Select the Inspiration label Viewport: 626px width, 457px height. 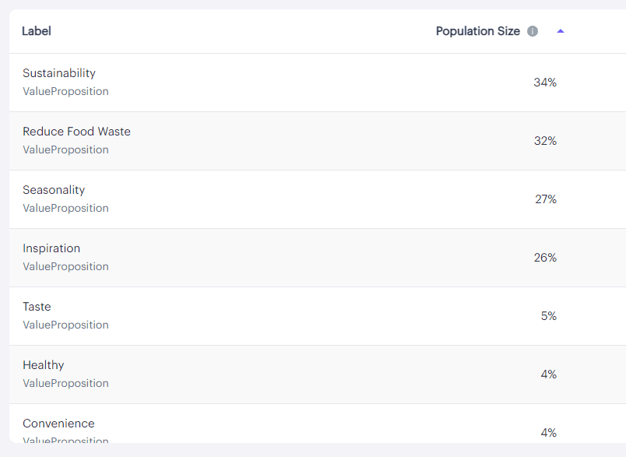(51, 248)
